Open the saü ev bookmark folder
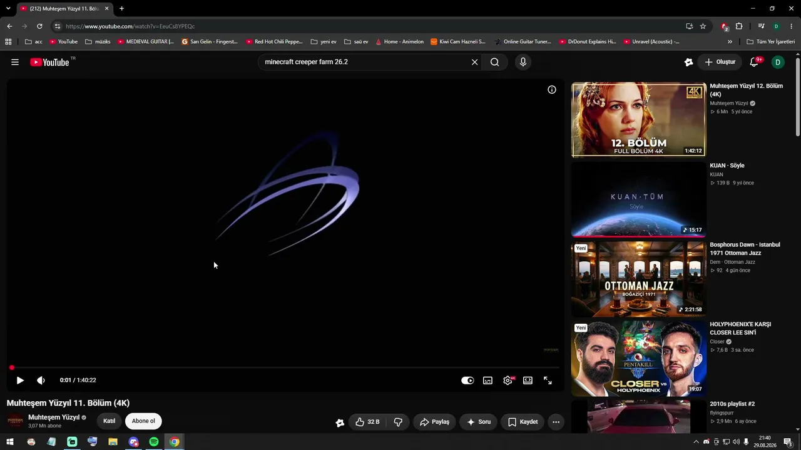The image size is (801, 450). [x=356, y=42]
